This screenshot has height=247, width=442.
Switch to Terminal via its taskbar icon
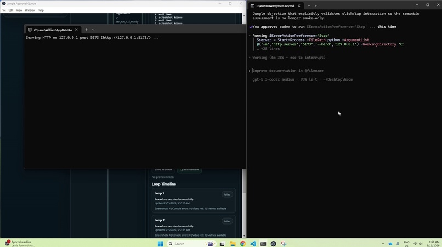tap(263, 244)
